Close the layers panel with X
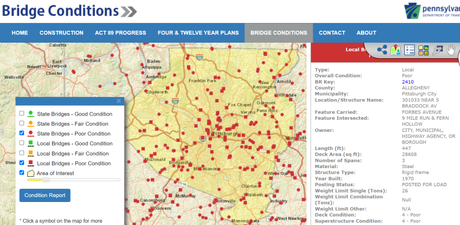The height and width of the screenshot is (225, 460). click(119, 101)
